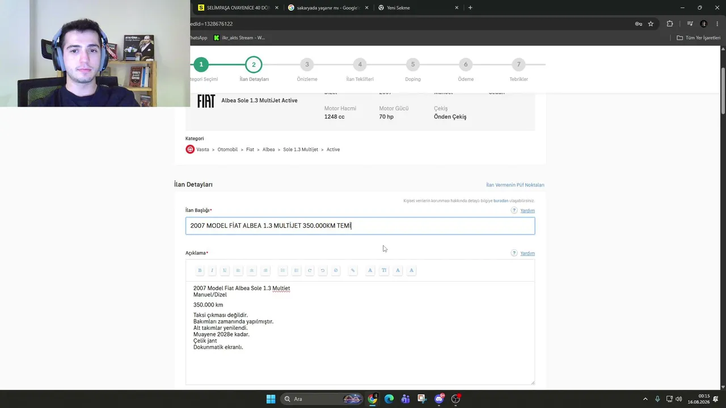The height and width of the screenshot is (408, 726).
Task: Center-align the description text
Action: pos(252,270)
